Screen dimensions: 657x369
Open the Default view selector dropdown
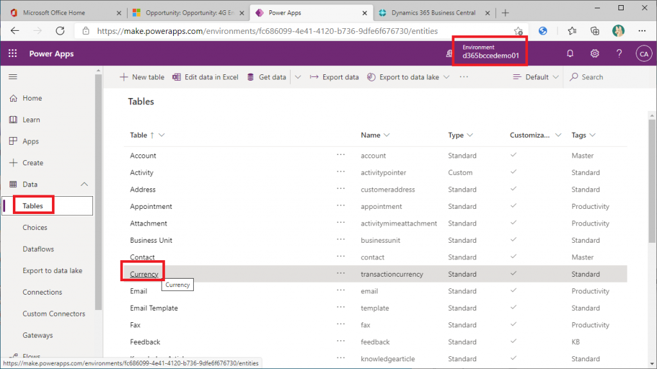(536, 77)
